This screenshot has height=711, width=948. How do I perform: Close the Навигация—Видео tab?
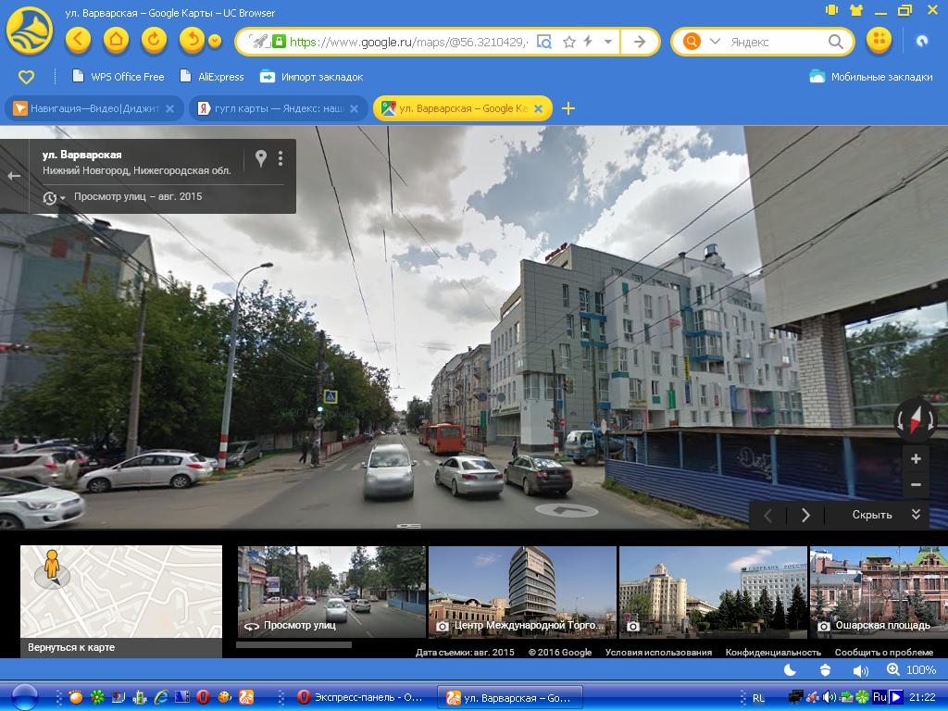click(x=170, y=109)
